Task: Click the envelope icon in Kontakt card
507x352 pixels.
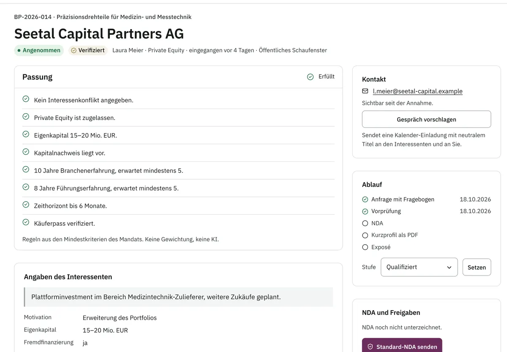Action: click(x=365, y=91)
